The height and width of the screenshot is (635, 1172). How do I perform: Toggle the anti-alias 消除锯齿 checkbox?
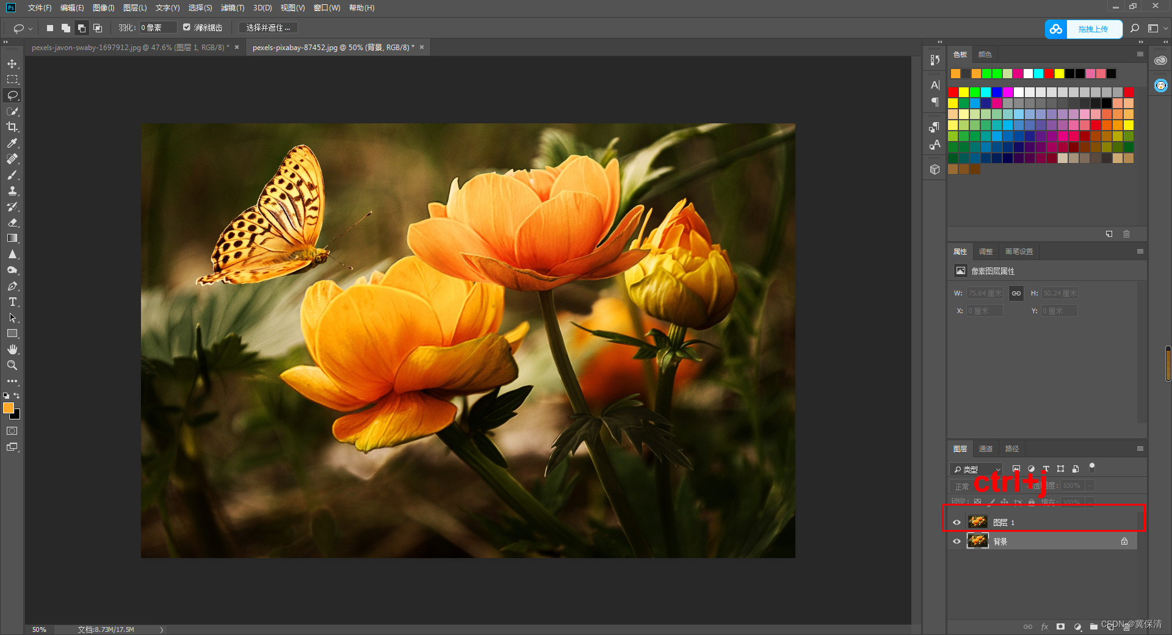point(187,27)
